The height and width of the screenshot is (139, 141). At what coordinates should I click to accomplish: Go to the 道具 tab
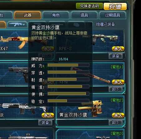click(84, 15)
